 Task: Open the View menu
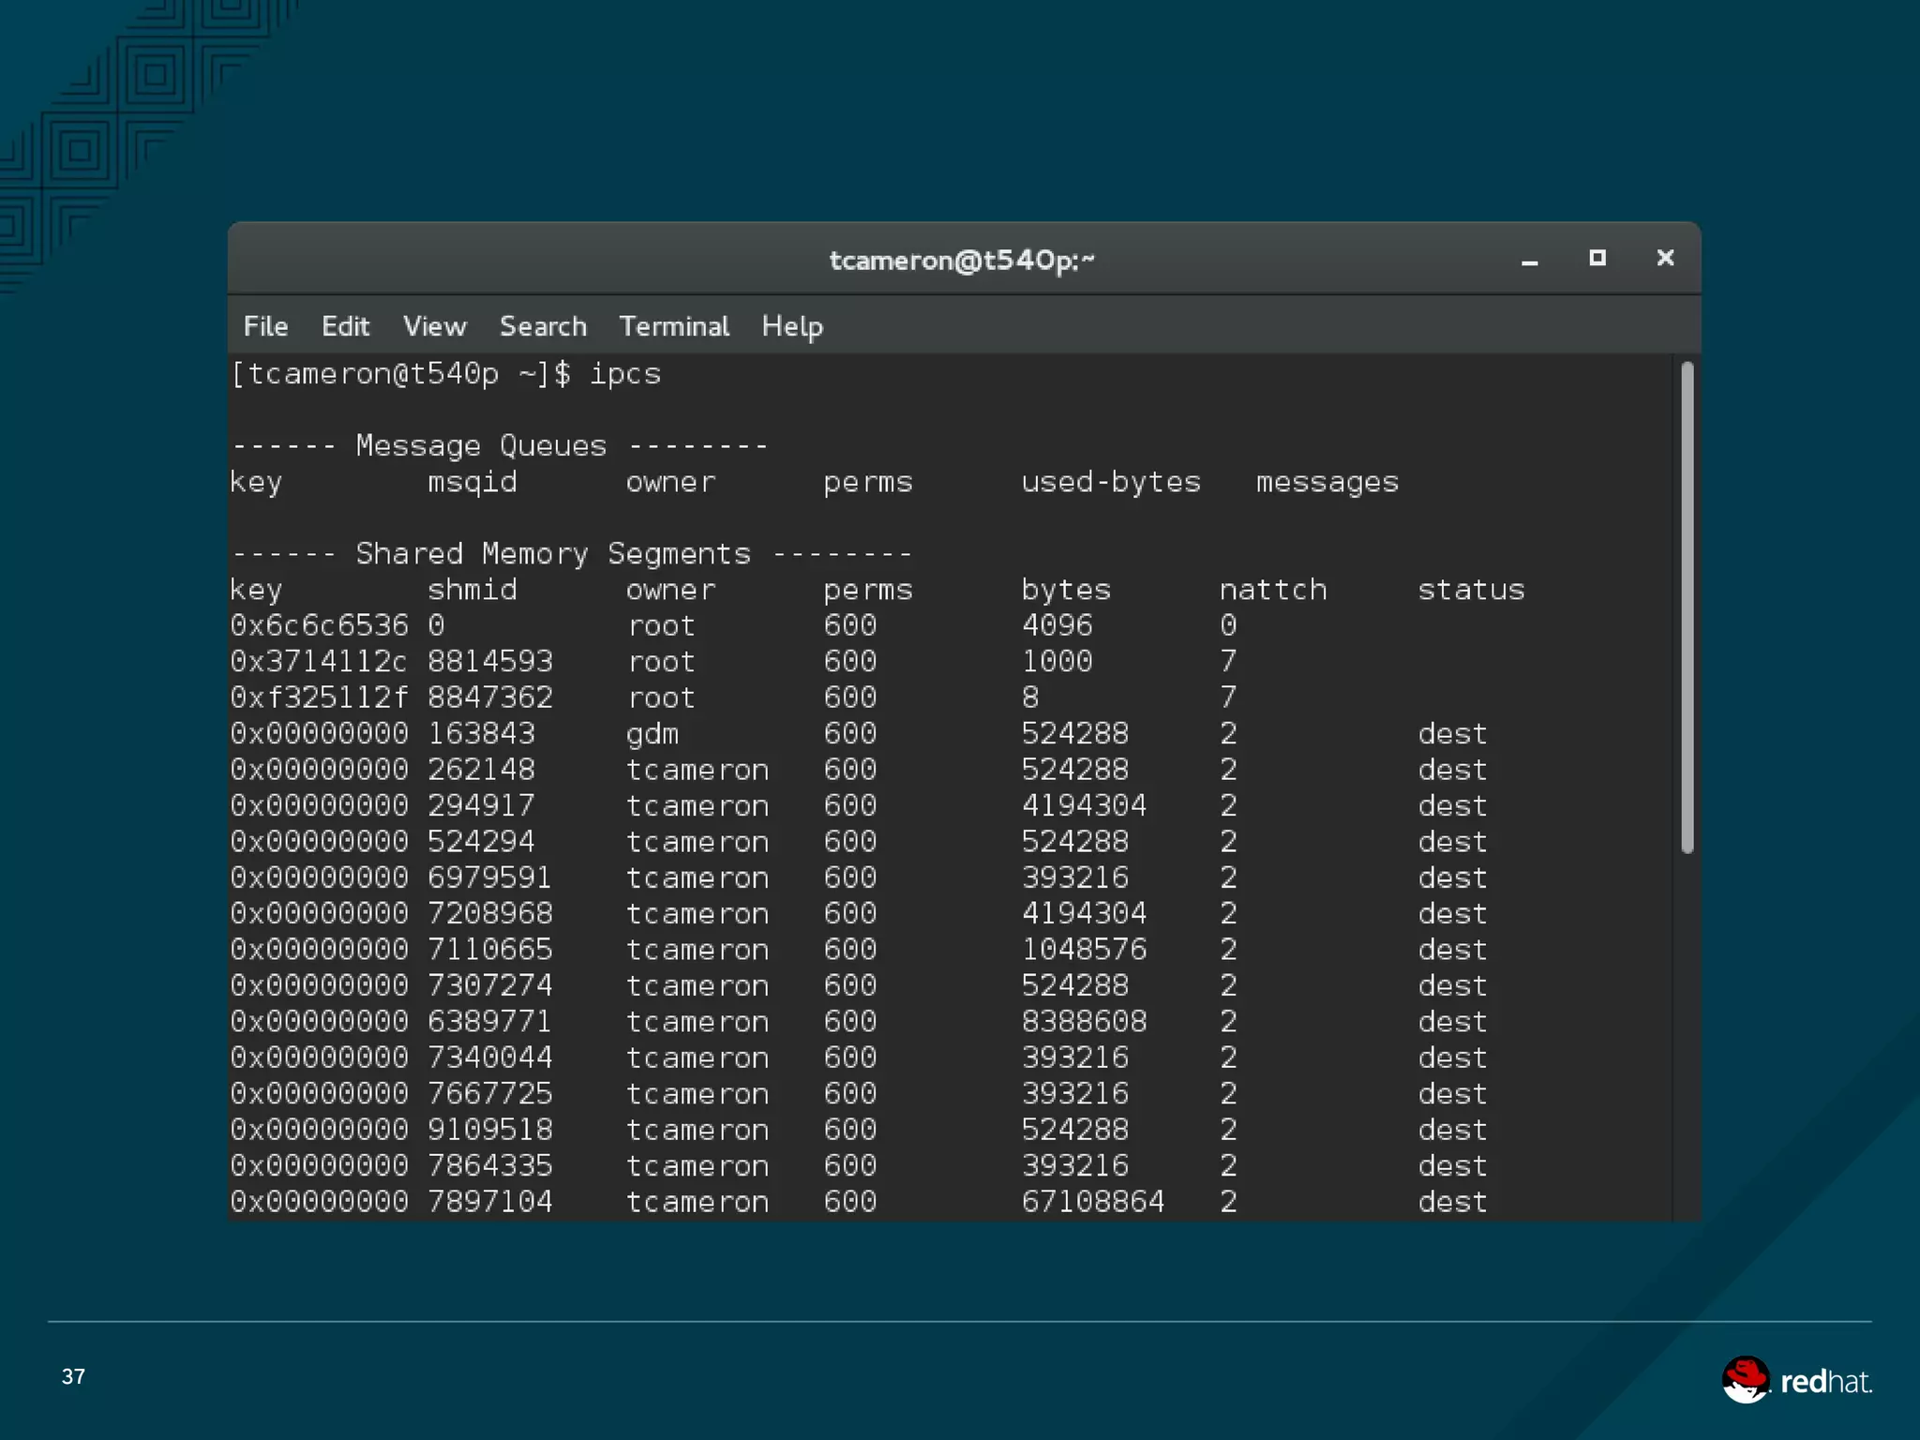point(434,326)
